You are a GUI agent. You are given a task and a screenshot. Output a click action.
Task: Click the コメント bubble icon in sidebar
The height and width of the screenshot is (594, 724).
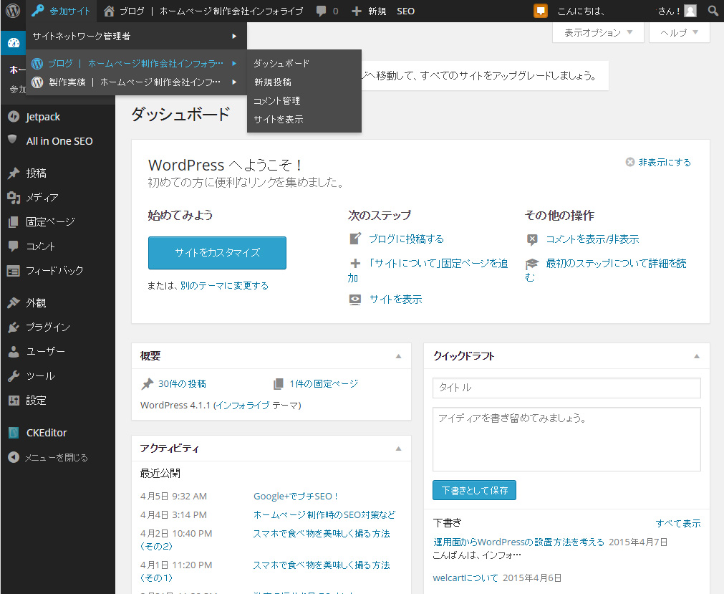coord(14,246)
